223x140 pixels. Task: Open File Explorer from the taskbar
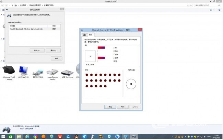point(19,137)
